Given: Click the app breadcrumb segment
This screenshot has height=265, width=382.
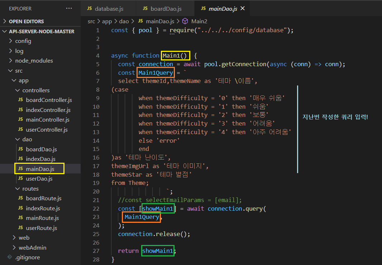Looking at the screenshot, I should point(107,21).
